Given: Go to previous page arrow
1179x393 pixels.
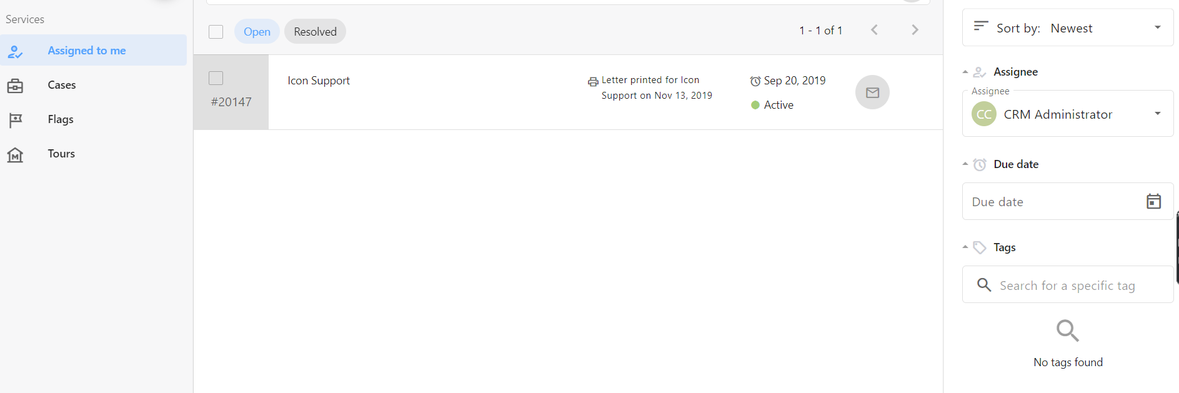Looking at the screenshot, I should coord(874,30).
